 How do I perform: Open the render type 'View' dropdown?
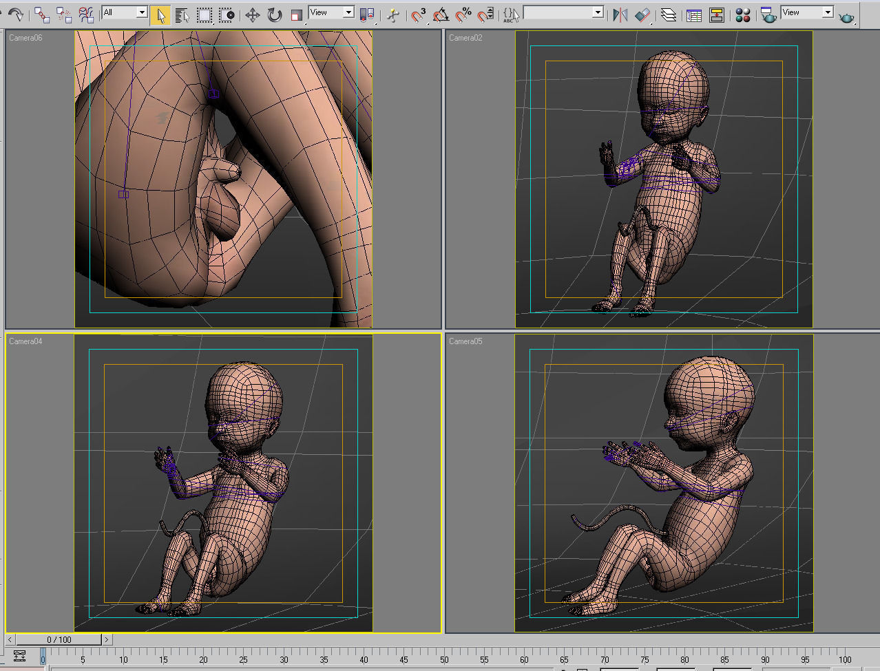tap(808, 12)
